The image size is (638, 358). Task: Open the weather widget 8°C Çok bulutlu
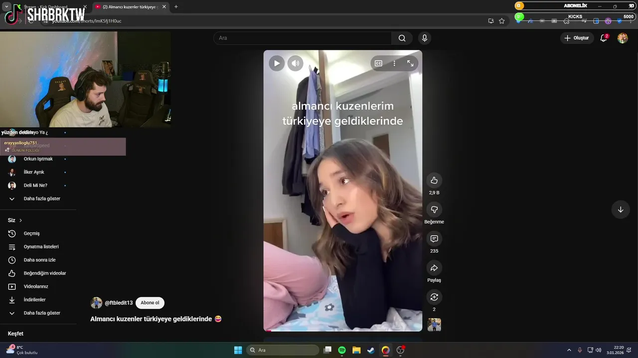(22, 350)
